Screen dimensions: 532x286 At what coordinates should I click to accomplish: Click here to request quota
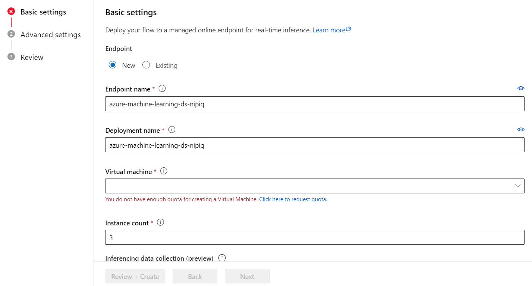coord(293,199)
